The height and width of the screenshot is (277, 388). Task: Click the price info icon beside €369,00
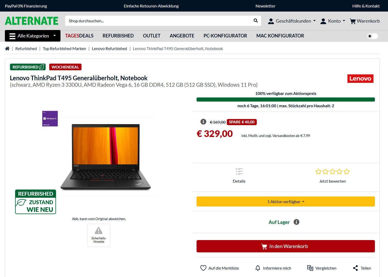click(x=203, y=122)
